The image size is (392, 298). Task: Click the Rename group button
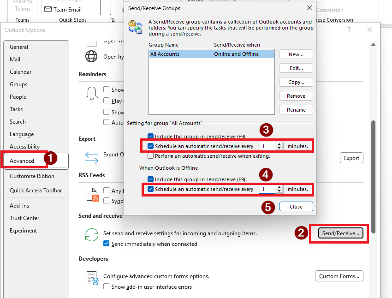296,109
